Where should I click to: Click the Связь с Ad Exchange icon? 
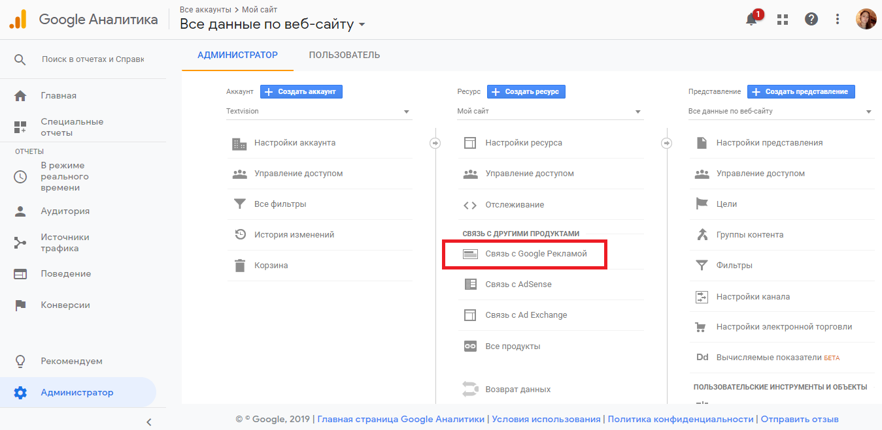tap(470, 315)
